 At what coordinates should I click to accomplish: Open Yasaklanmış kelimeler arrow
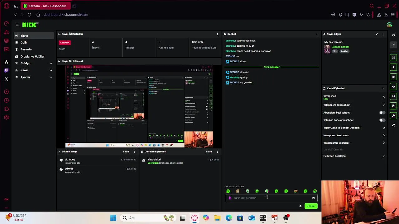(384, 143)
